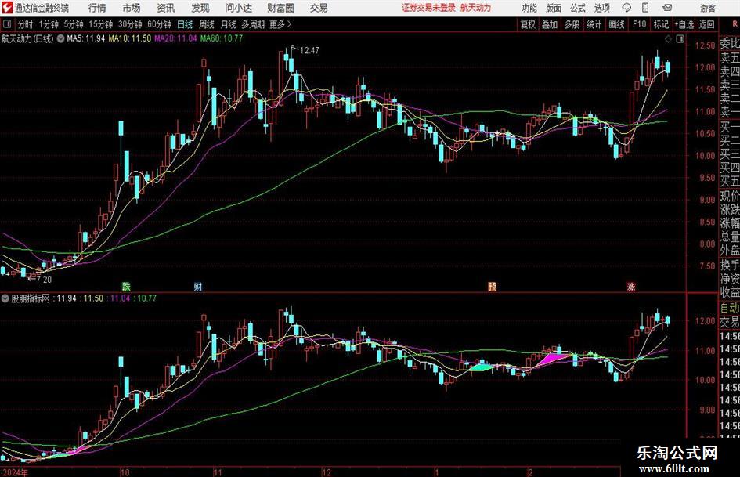Switch to 多周期 view tab
The width and height of the screenshot is (740, 477).
tap(252, 24)
